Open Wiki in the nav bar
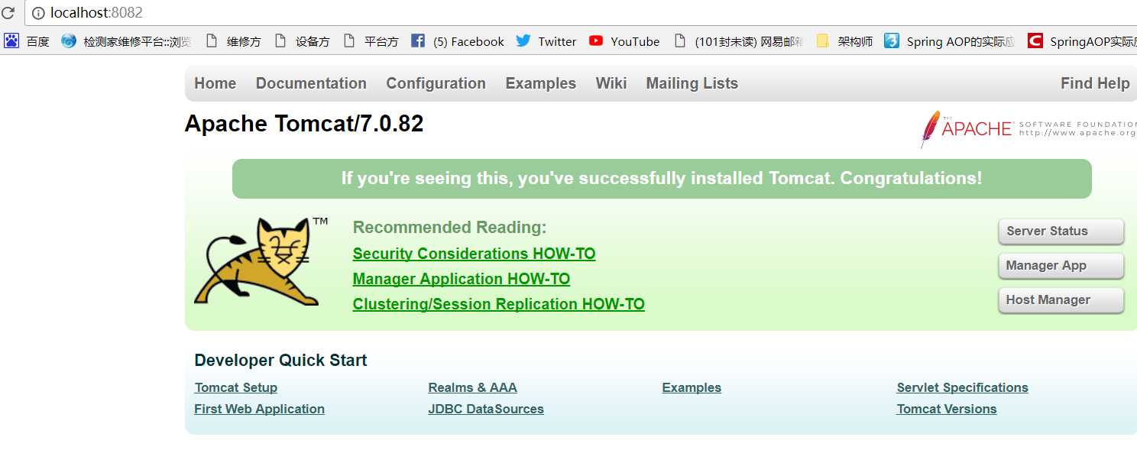This screenshot has width=1137, height=450. 611,83
